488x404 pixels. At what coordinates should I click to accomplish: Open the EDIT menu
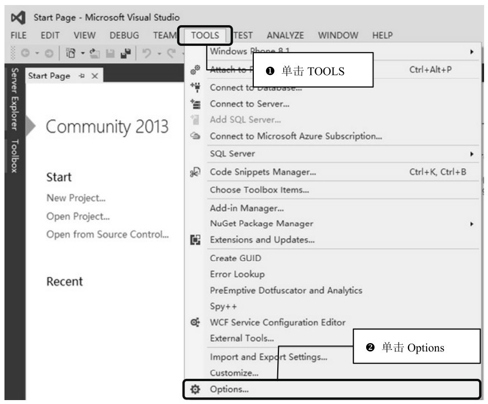(50, 35)
